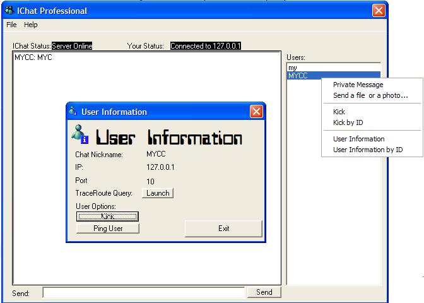Screen dimensions: 424x303
Task: Close the IChat Professional window
Action: 378,11
